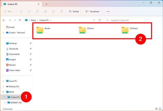Image resolution: width=163 pixels, height=111 pixels.
Task: Close the Codrut-PC tab
Action: click(38, 4)
